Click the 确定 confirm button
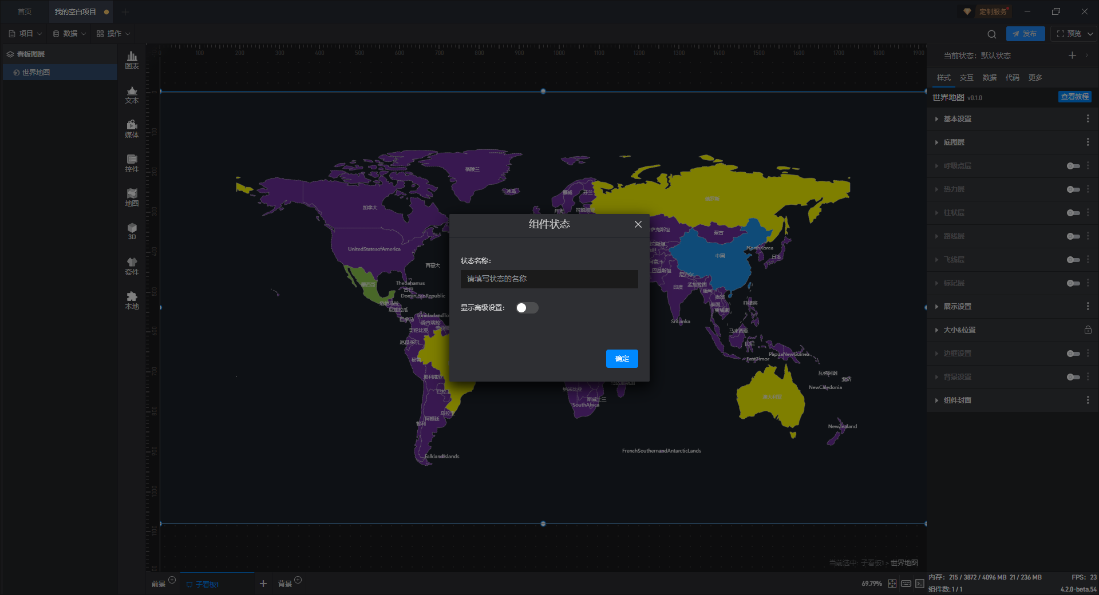This screenshot has width=1099, height=595. tap(622, 359)
